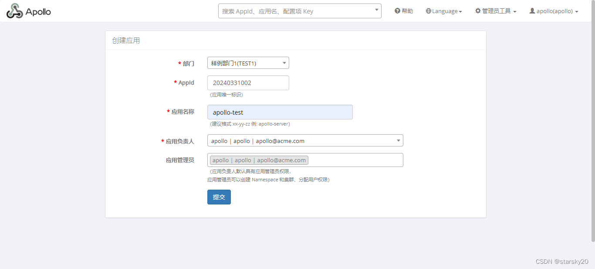Open the 部门 department dropdown
Image resolution: width=595 pixels, height=269 pixels.
(x=248, y=62)
